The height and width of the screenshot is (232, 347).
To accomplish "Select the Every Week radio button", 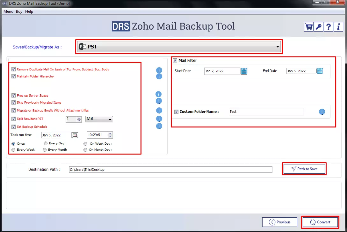I will tap(13, 150).
